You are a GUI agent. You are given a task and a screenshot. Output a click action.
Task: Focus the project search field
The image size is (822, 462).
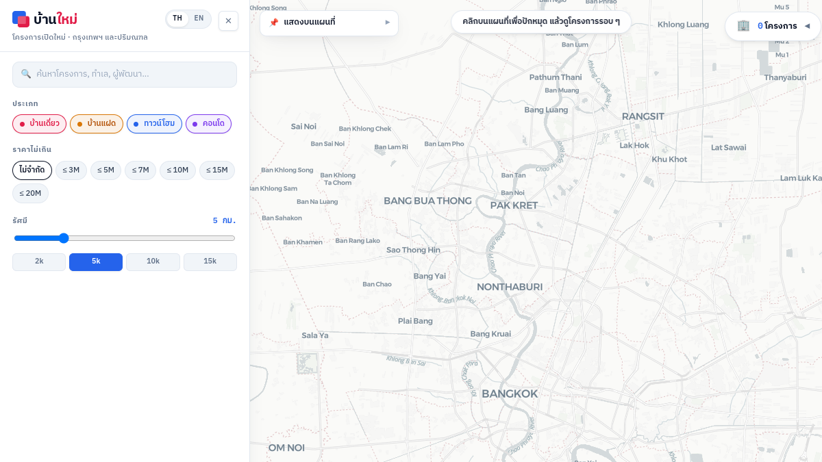coord(125,74)
